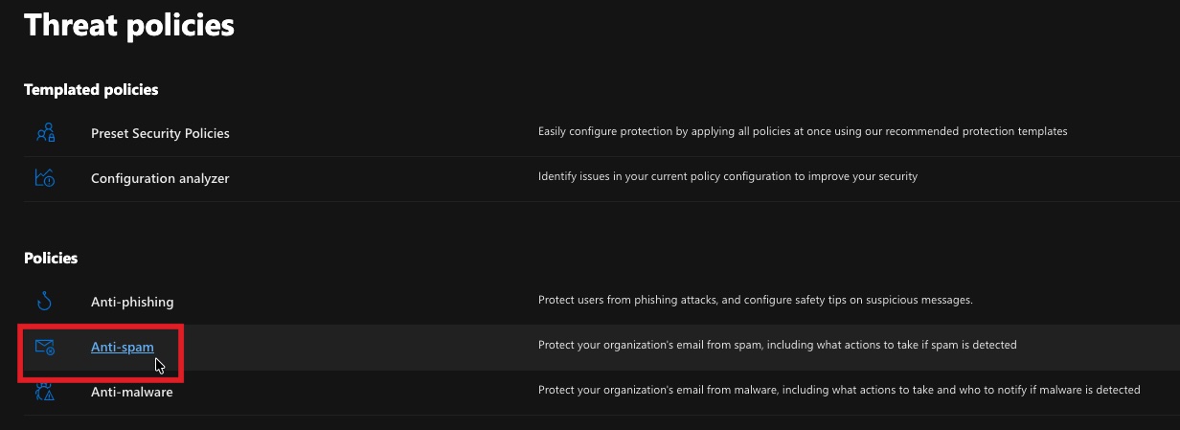Open the Configuration analyzer
1180x430 pixels.
coord(160,178)
